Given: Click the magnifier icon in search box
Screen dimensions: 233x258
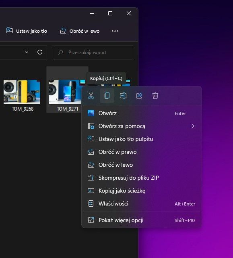Looking at the screenshot, I should tap(60, 52).
